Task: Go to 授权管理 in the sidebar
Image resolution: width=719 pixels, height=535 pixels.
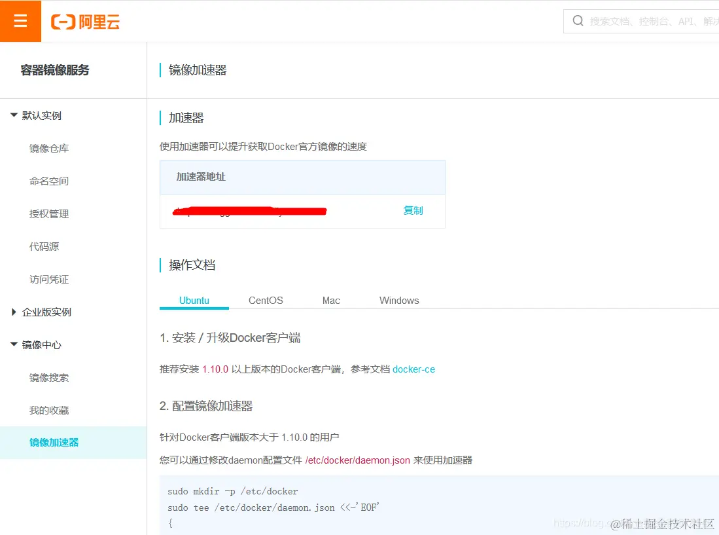Action: point(49,214)
